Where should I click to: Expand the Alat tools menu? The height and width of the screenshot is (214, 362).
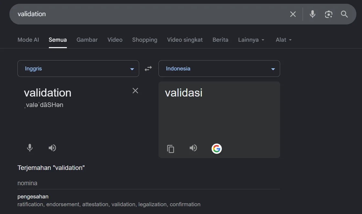coord(284,40)
